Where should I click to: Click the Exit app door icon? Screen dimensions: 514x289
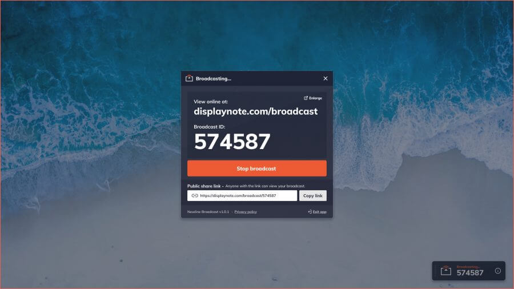[x=310, y=212]
